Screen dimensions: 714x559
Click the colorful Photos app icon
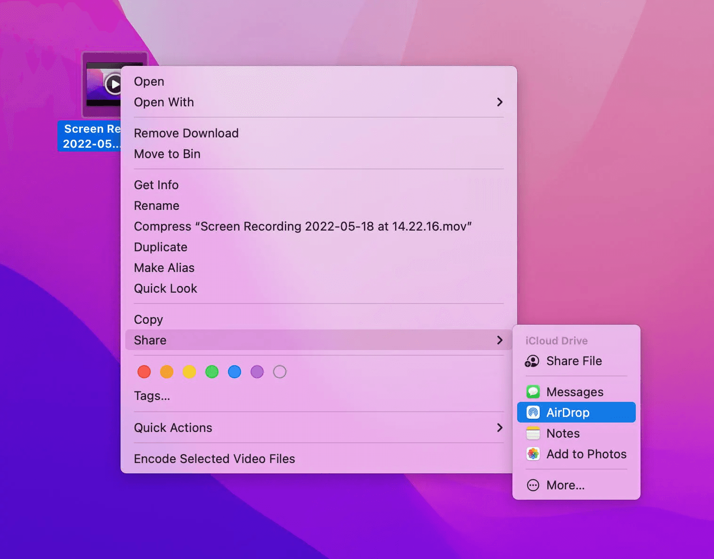(x=533, y=454)
